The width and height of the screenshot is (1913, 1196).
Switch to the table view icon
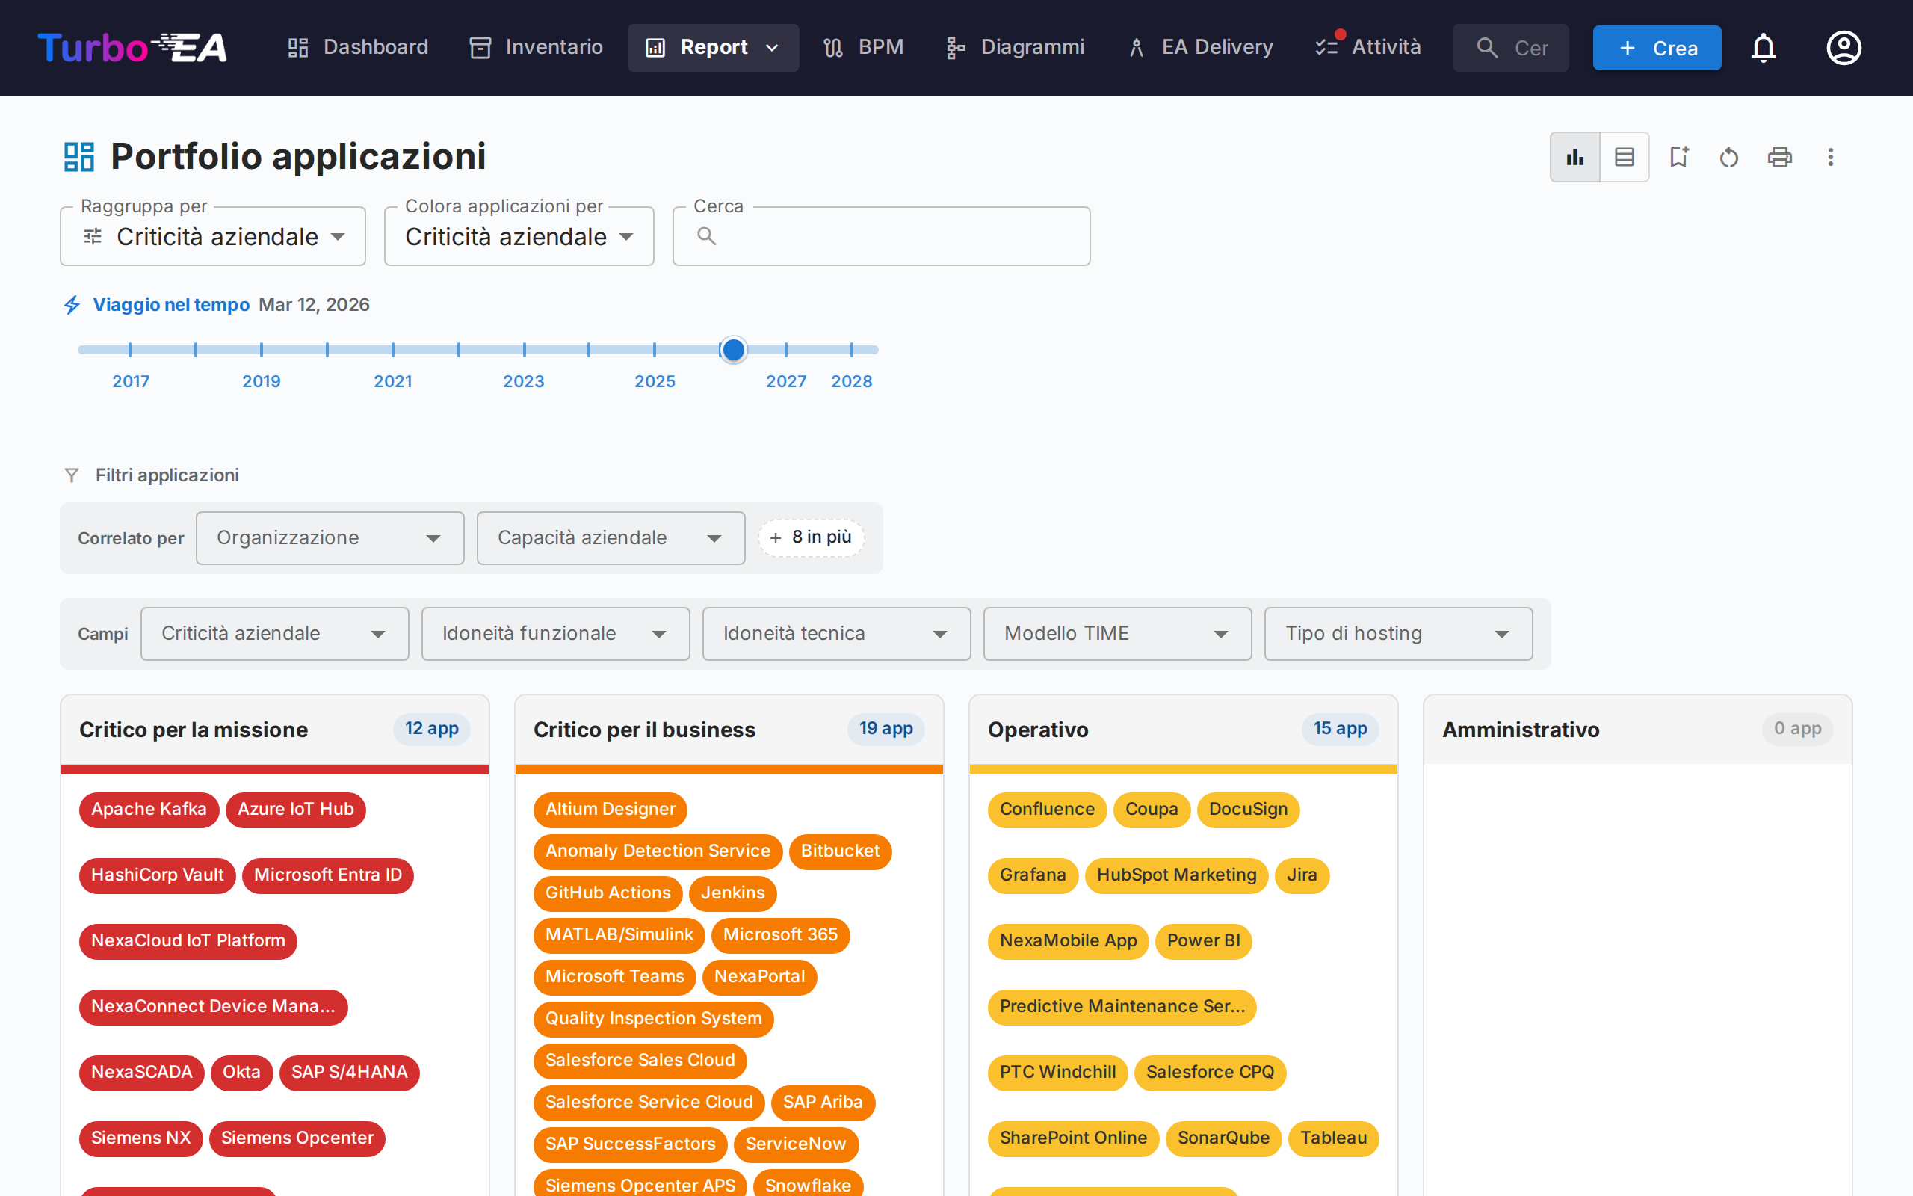coord(1625,157)
